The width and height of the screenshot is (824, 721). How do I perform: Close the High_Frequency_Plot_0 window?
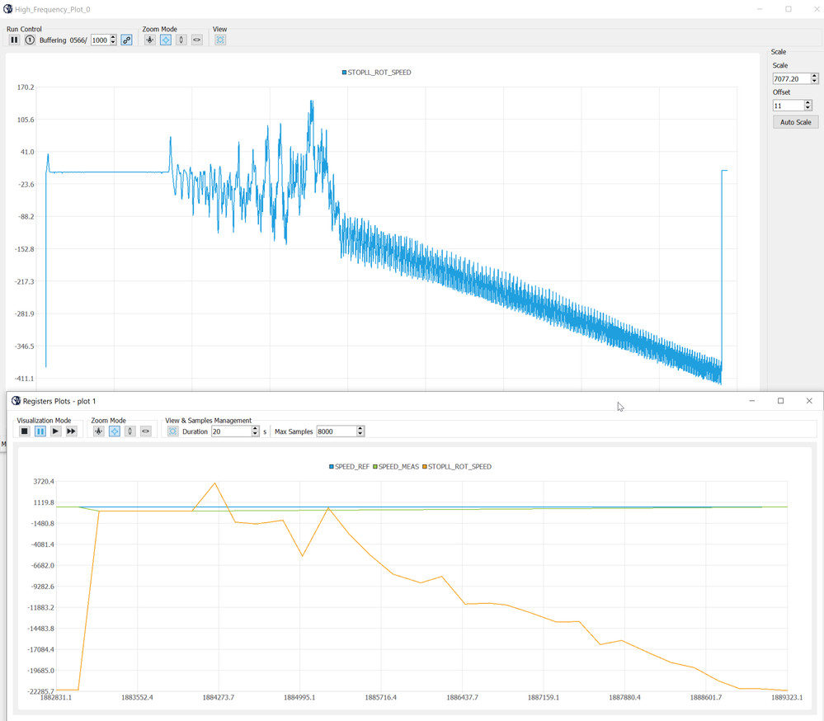[x=817, y=9]
